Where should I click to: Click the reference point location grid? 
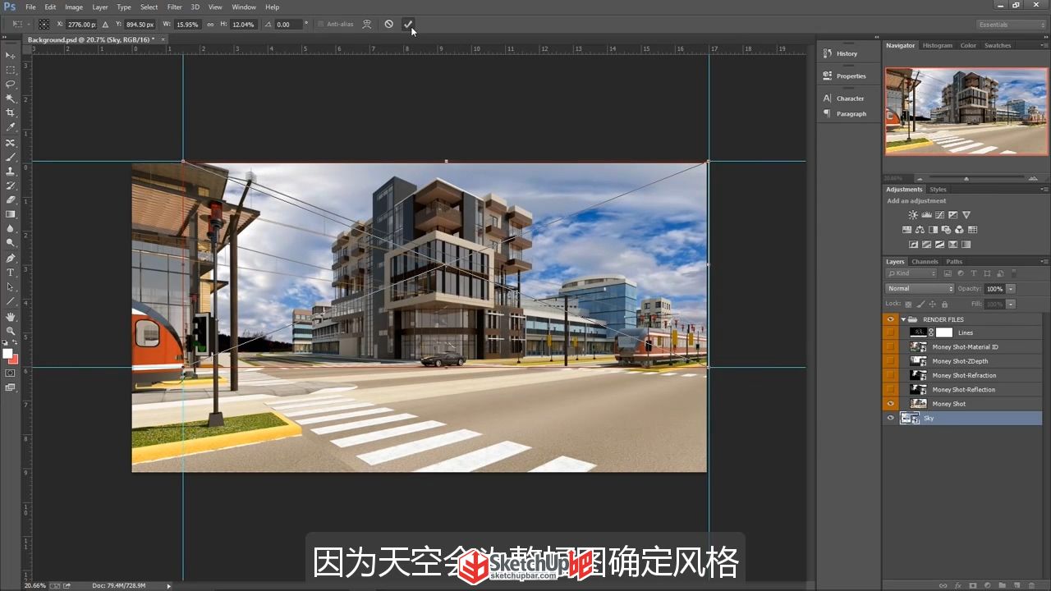tap(44, 25)
